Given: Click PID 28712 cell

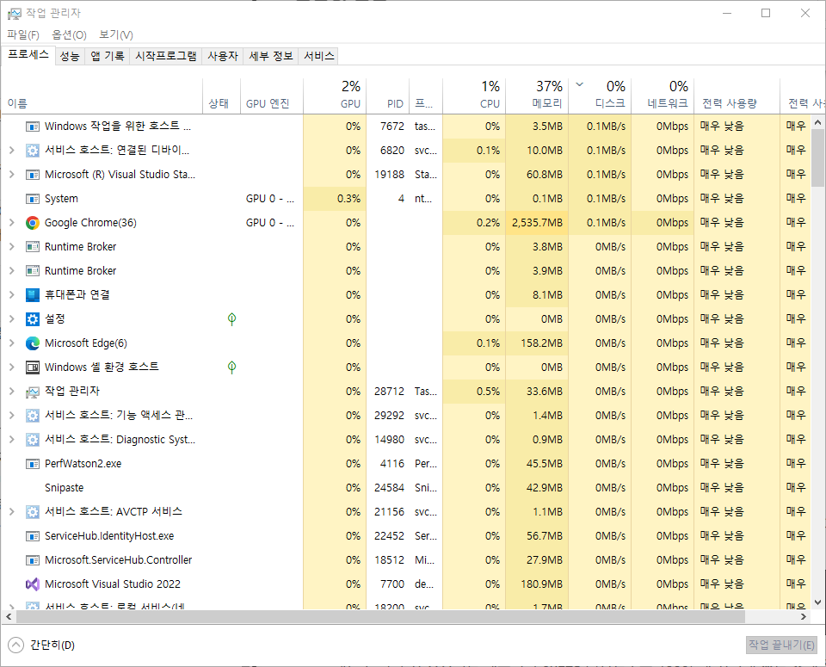Looking at the screenshot, I should coord(389,392).
